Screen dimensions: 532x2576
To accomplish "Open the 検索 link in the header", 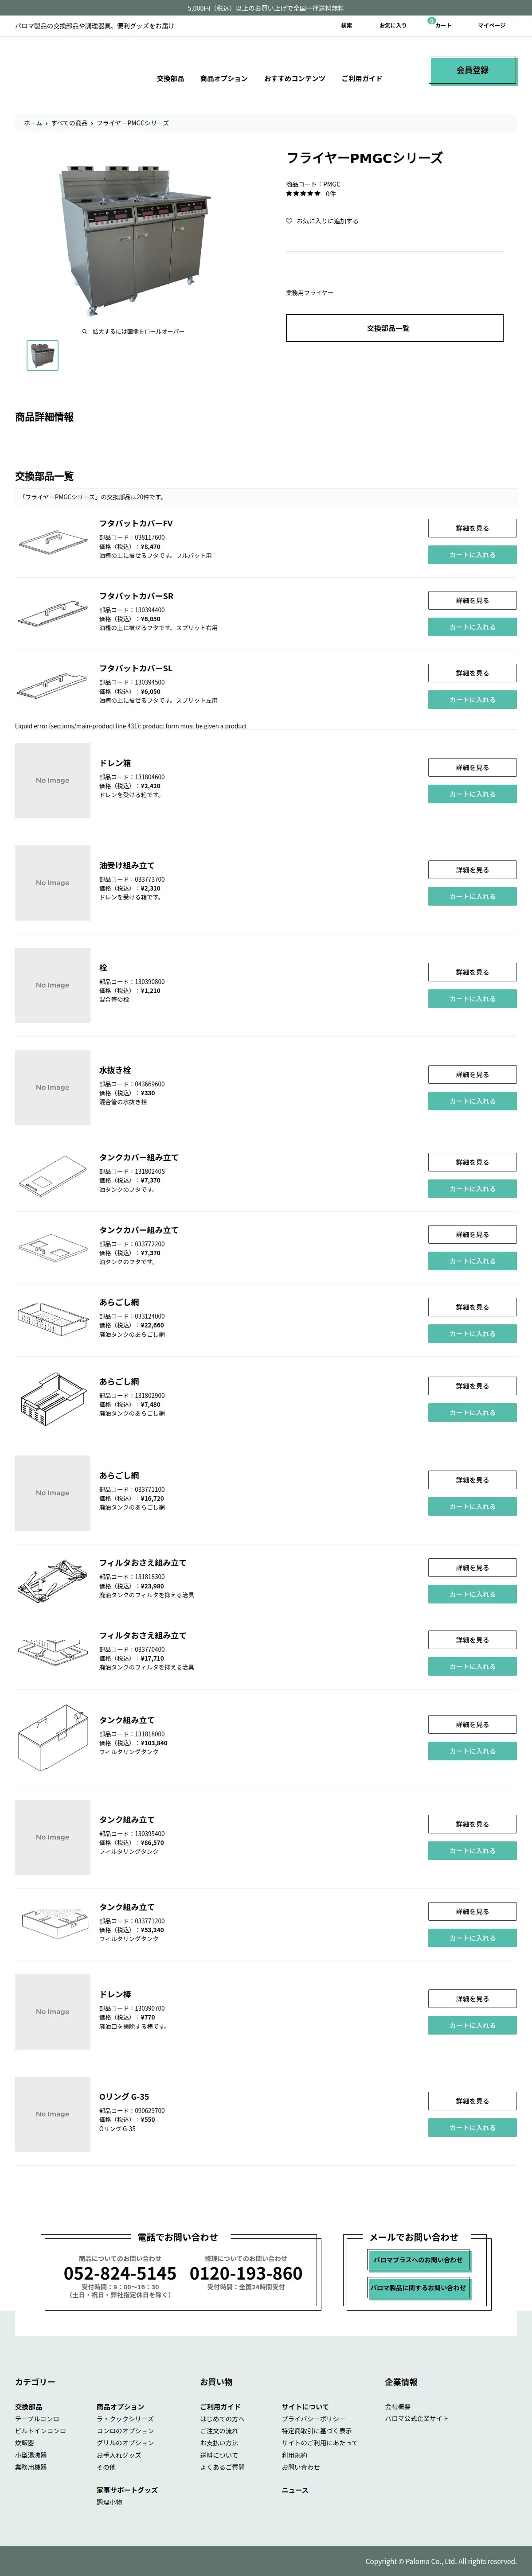I will click(346, 25).
